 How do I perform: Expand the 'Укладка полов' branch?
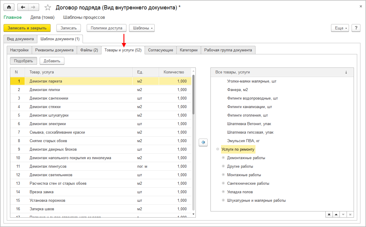click(x=223, y=192)
